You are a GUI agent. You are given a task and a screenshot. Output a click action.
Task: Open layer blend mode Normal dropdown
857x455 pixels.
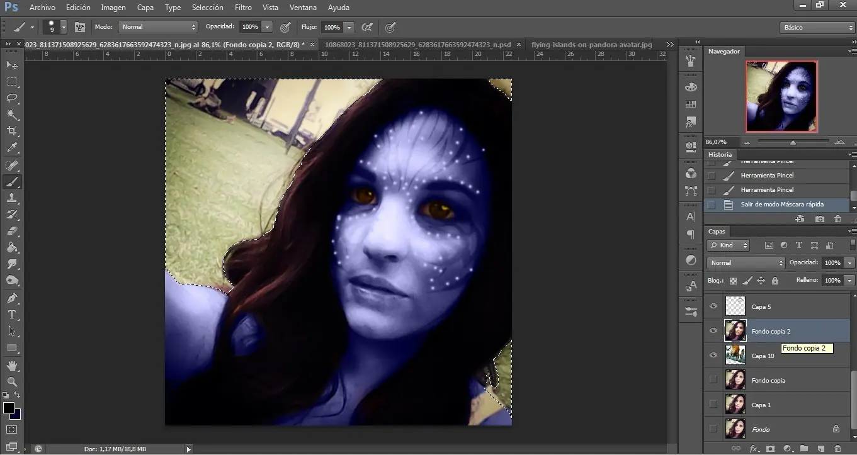coord(746,262)
